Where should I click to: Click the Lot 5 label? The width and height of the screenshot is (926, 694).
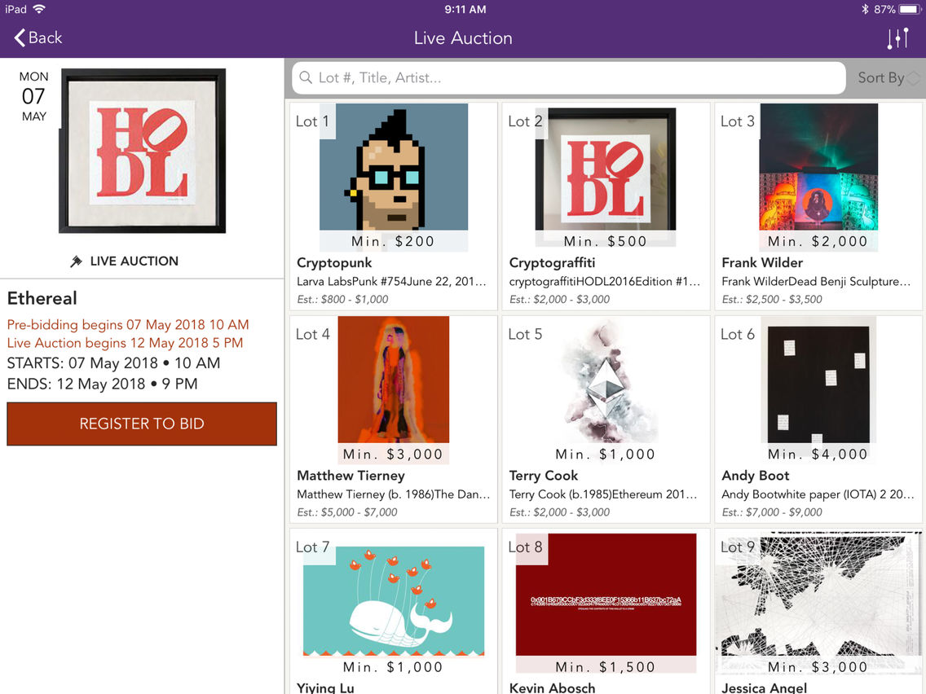tap(525, 334)
